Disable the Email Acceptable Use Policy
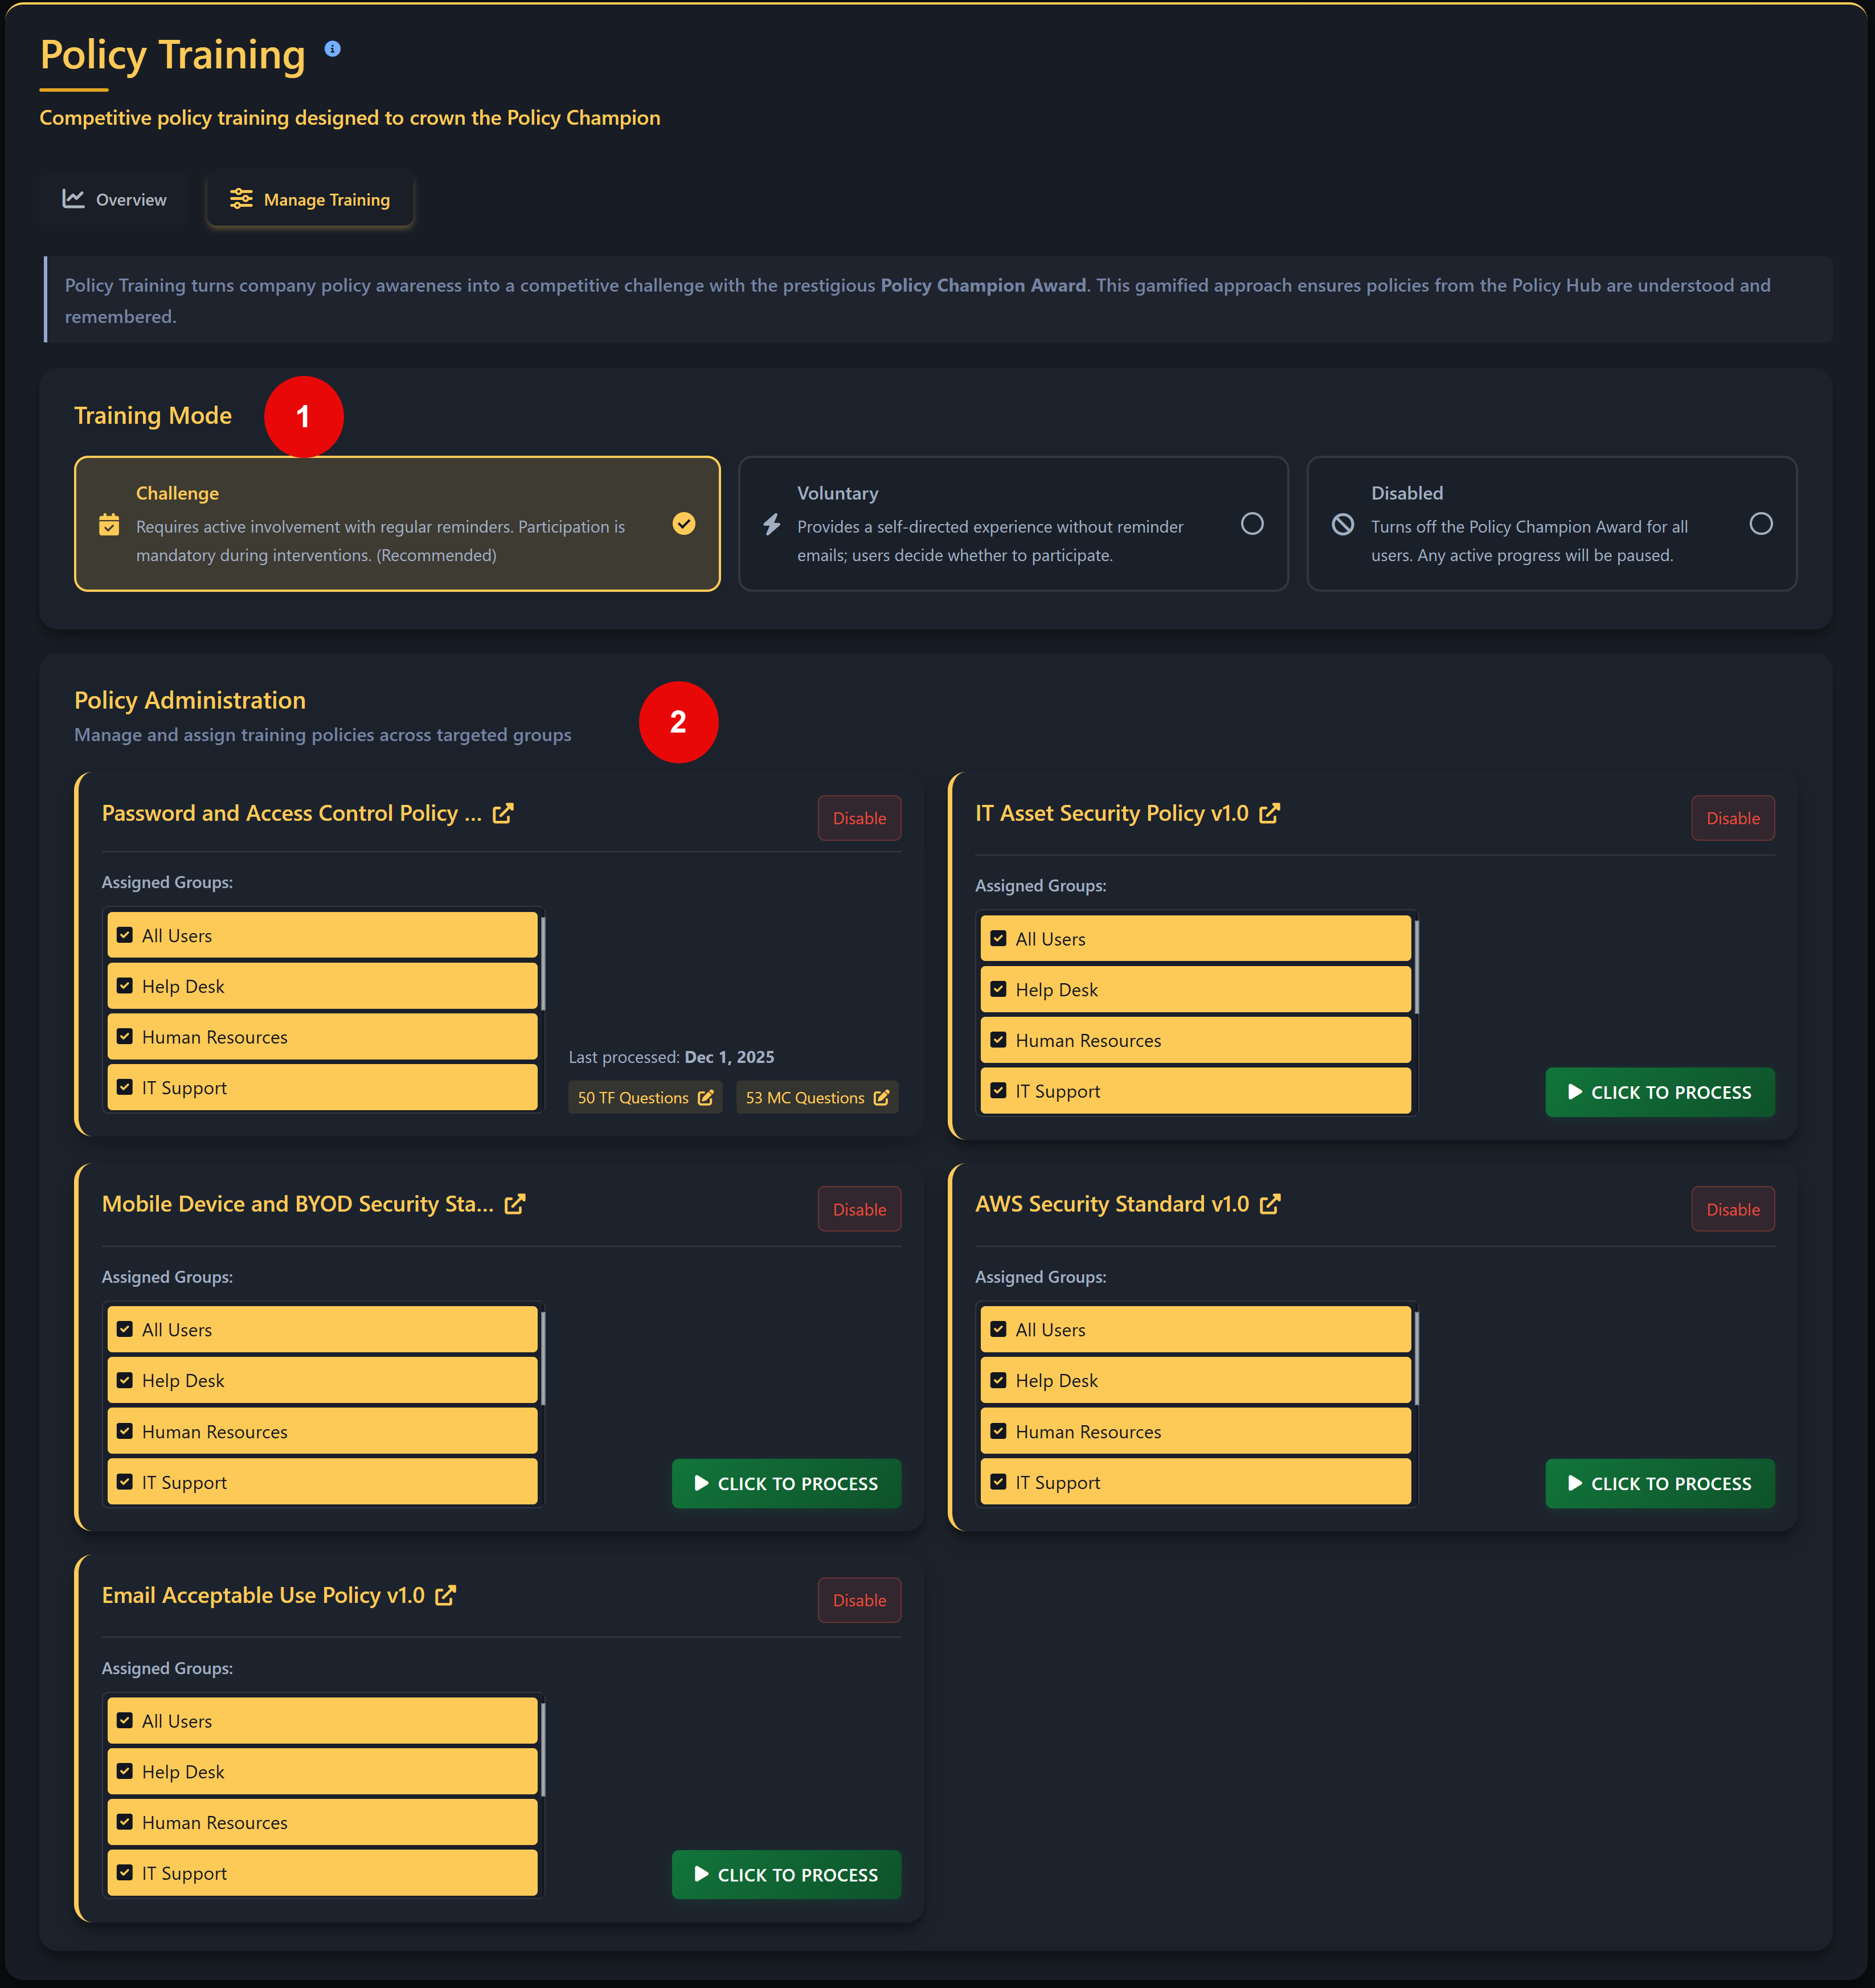 click(858, 1600)
